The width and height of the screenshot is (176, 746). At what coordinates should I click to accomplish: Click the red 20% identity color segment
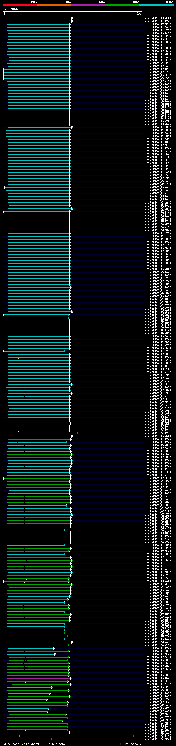tap(20, 5)
